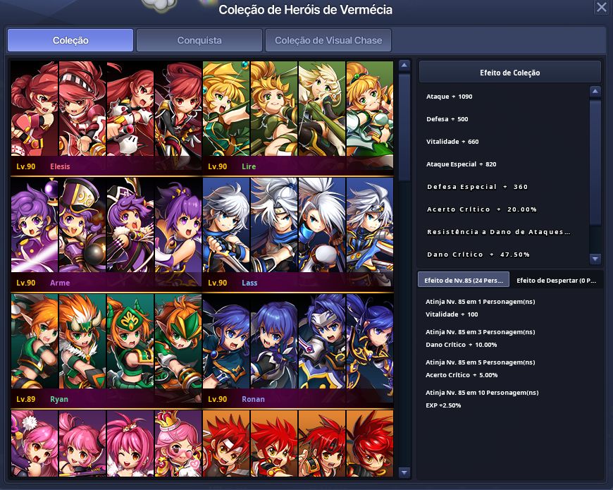
Task: Click the Efeito de Coleção header
Action: pos(510,73)
